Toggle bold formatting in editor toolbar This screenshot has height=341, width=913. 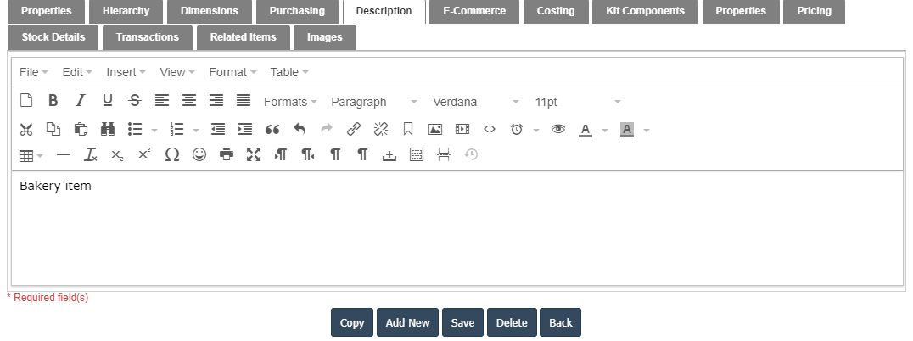(53, 101)
